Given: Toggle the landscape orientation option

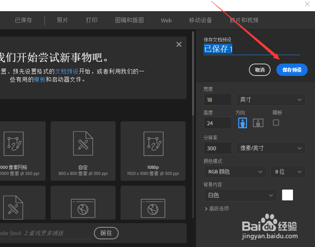Looking at the screenshot, I should [x=258, y=123].
